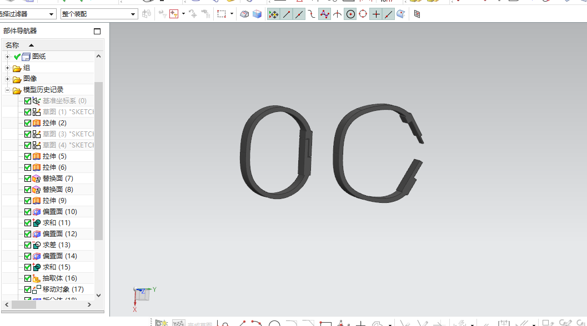Image resolution: width=587 pixels, height=326 pixels.
Task: Toggle Pole snap zigzag icon
Action: (324, 14)
